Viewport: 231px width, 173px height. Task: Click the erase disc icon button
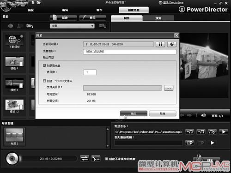pos(172,44)
